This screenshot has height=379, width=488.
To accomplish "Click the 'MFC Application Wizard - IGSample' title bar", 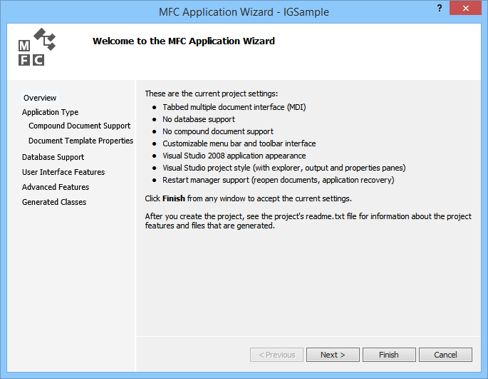I will point(244,12).
